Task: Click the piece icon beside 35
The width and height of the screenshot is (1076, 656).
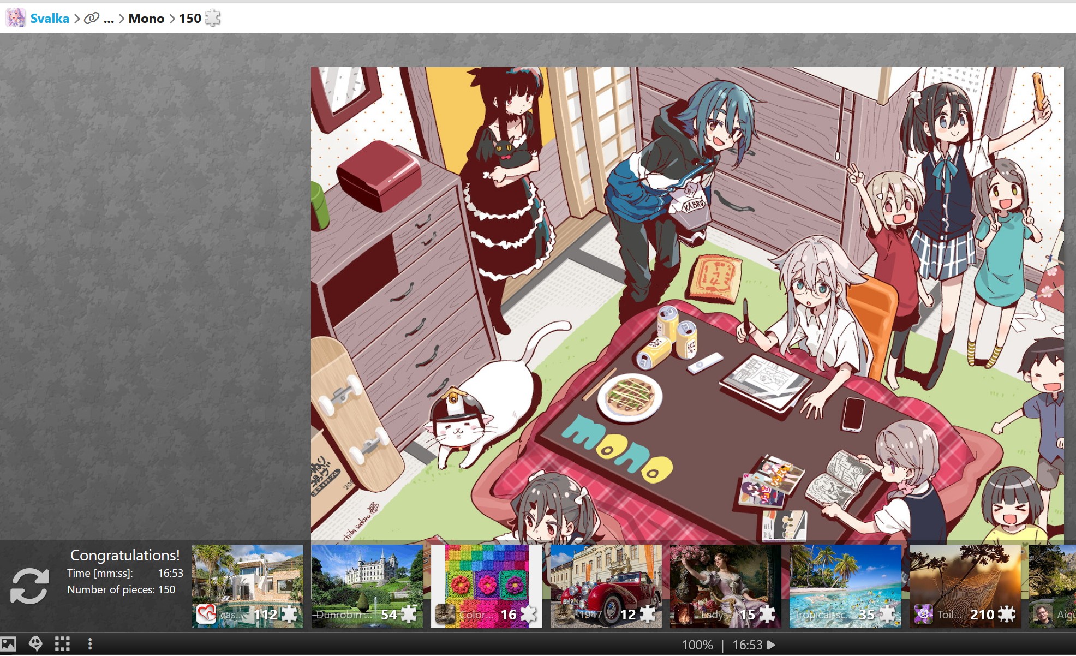Action: [x=887, y=615]
